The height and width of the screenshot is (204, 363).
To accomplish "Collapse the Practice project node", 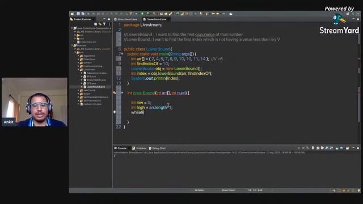I will pos(72,45).
